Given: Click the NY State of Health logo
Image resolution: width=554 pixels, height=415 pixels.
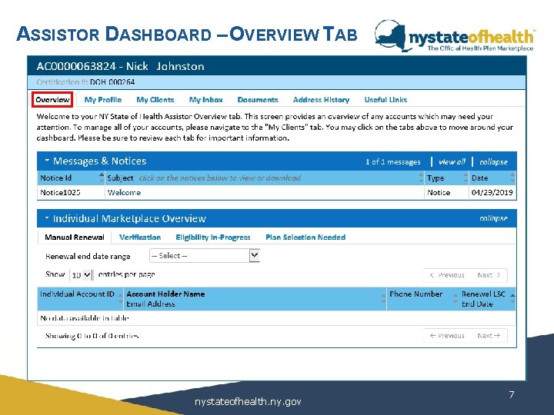Looking at the screenshot, I should pos(455,36).
